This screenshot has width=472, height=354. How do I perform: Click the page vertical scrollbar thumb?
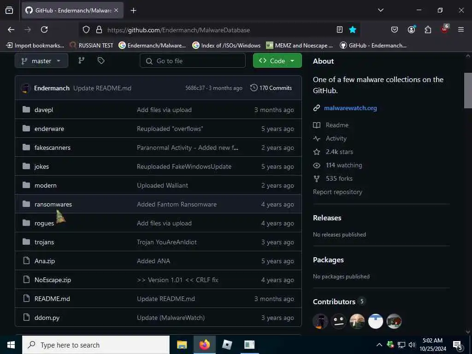pos(468,90)
